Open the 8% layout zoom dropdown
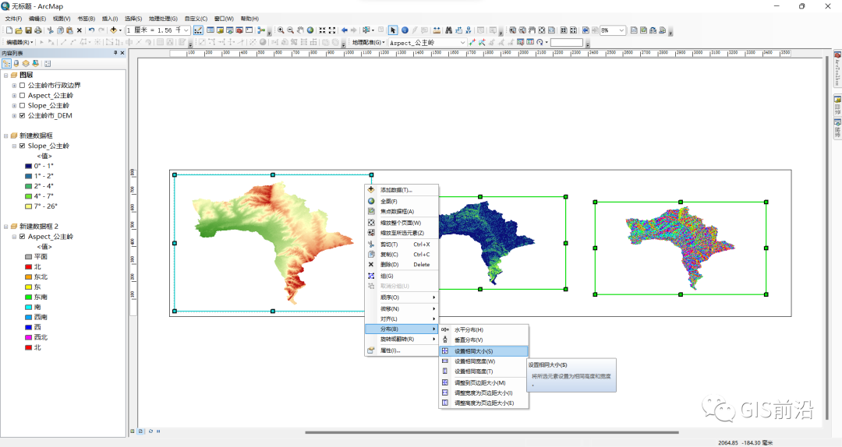The width and height of the screenshot is (842, 447). (x=621, y=30)
